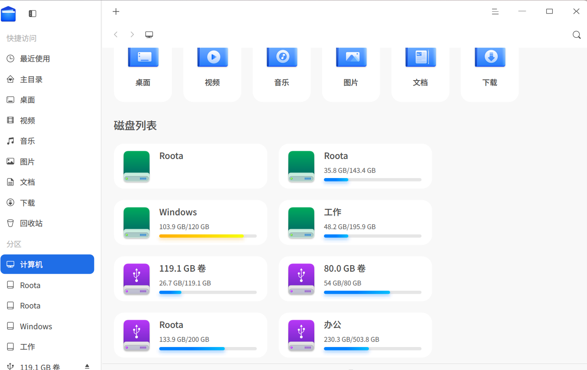Select 下载 in sidebar
This screenshot has height=370, width=587.
(x=47, y=203)
